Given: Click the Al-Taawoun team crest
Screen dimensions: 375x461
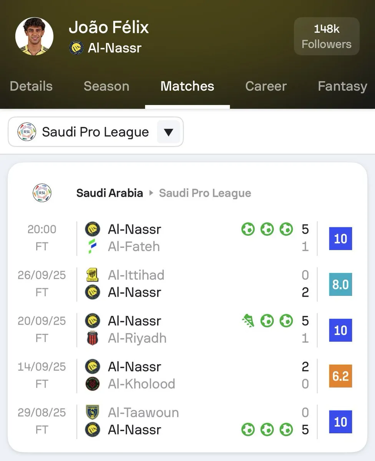Looking at the screenshot, I should pyautogui.click(x=92, y=412).
